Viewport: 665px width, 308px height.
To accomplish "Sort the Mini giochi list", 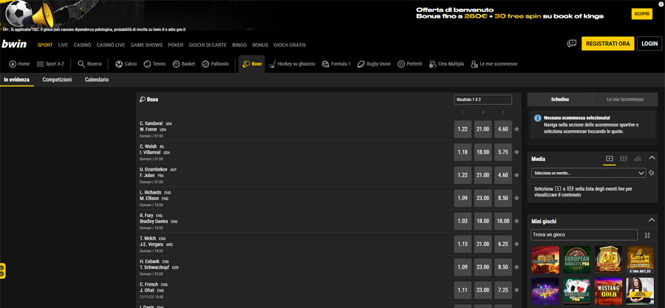I will coord(647,235).
